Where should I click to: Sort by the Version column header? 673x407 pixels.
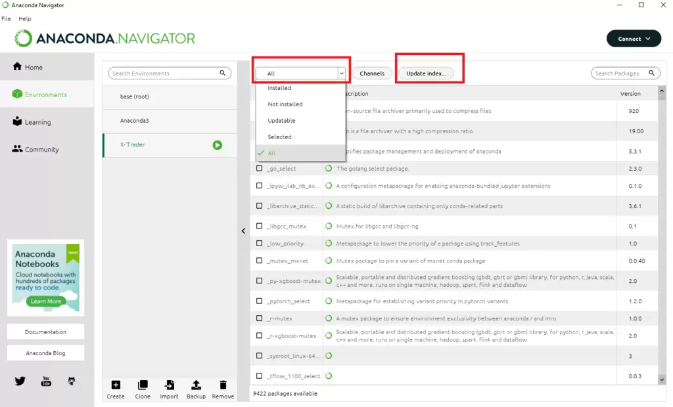(630, 93)
